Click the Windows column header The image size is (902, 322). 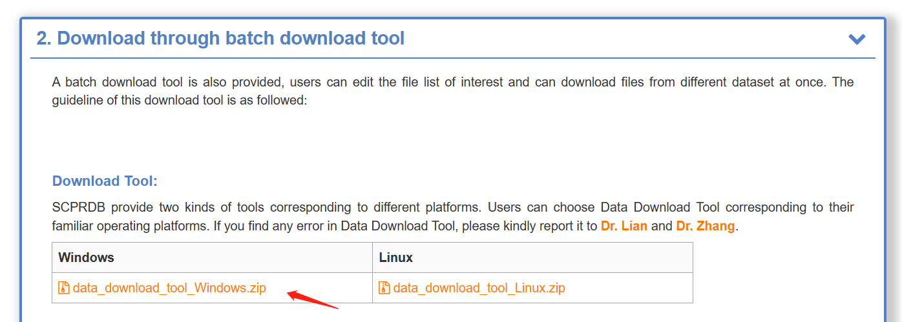coord(86,257)
